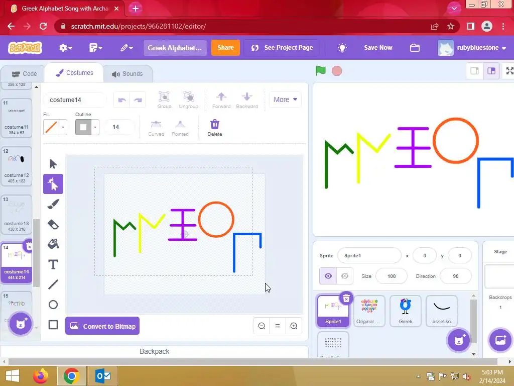Show sprite with eye toggle
Screen dimensions: 514x386
328,276
